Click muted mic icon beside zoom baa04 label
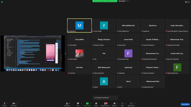 [x=93, y=31]
